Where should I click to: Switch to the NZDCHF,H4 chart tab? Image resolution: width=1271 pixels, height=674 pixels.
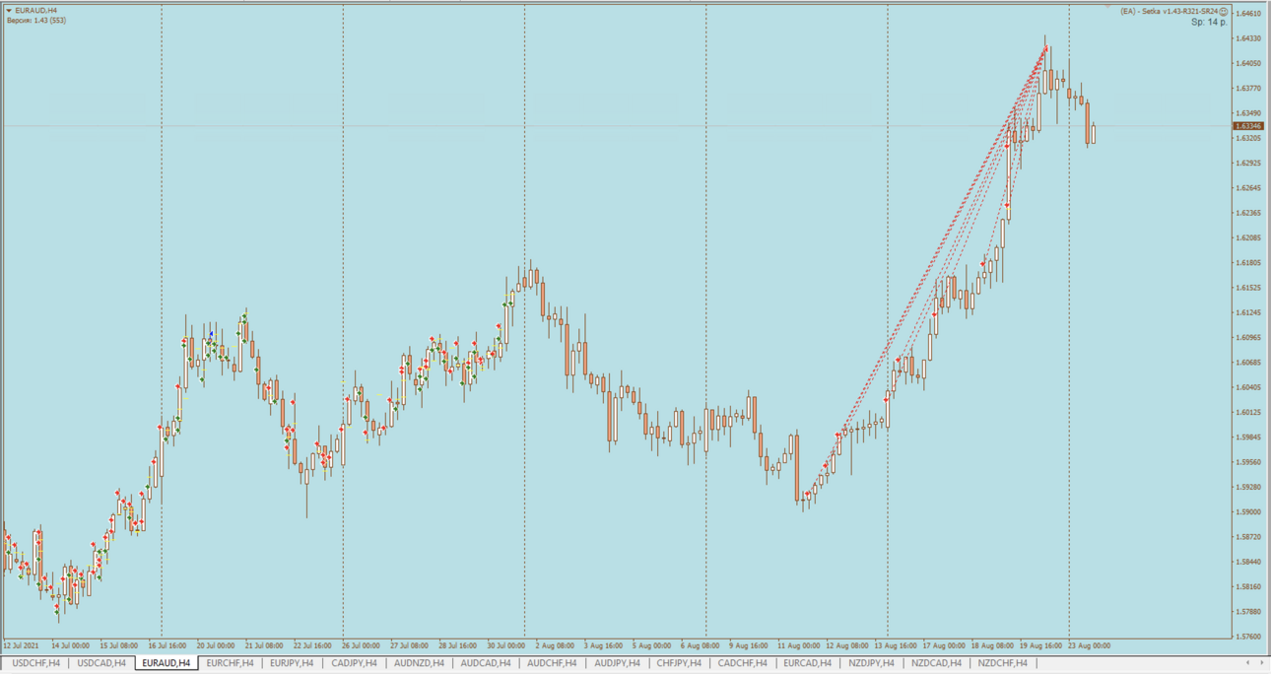pyautogui.click(x=1002, y=663)
